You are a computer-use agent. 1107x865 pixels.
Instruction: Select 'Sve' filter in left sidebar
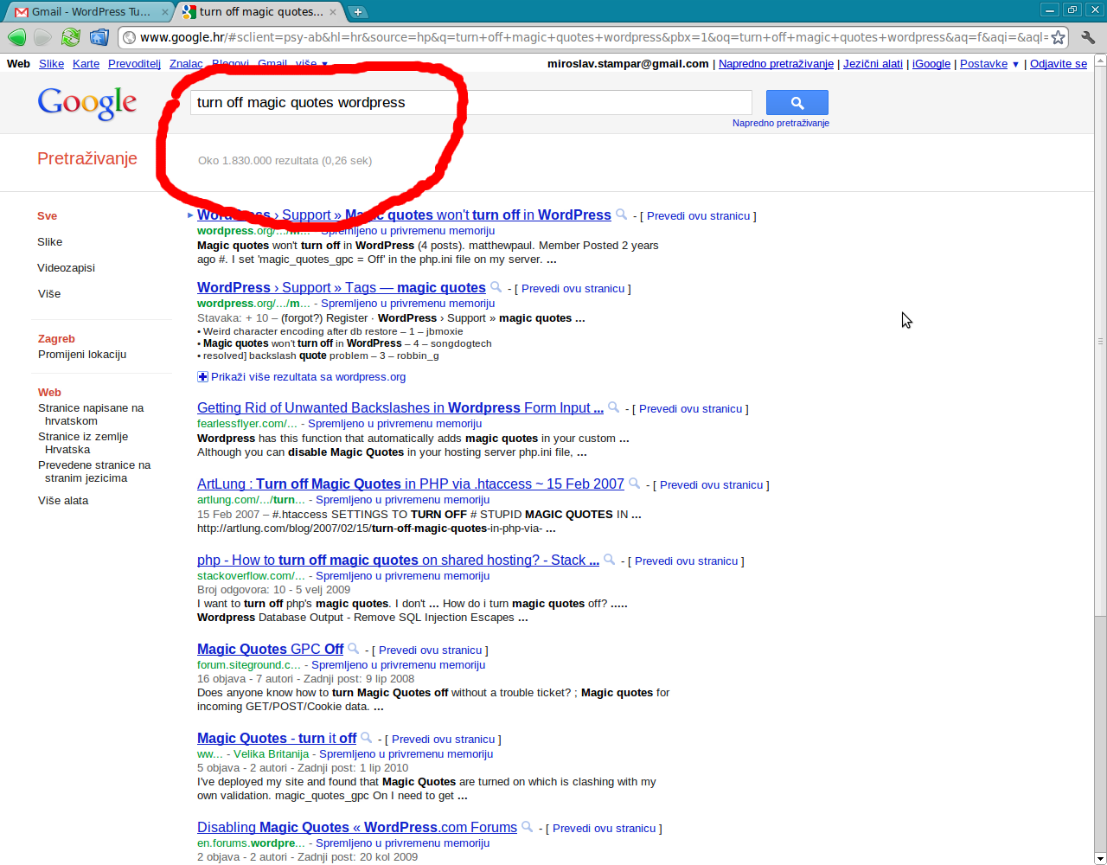tap(47, 216)
